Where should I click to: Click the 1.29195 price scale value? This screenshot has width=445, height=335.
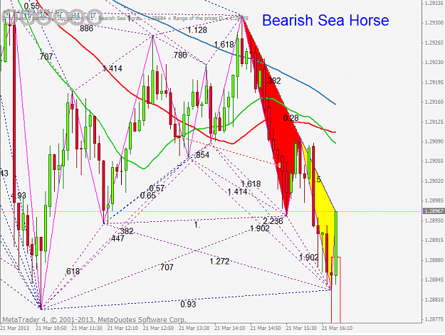point(434,83)
